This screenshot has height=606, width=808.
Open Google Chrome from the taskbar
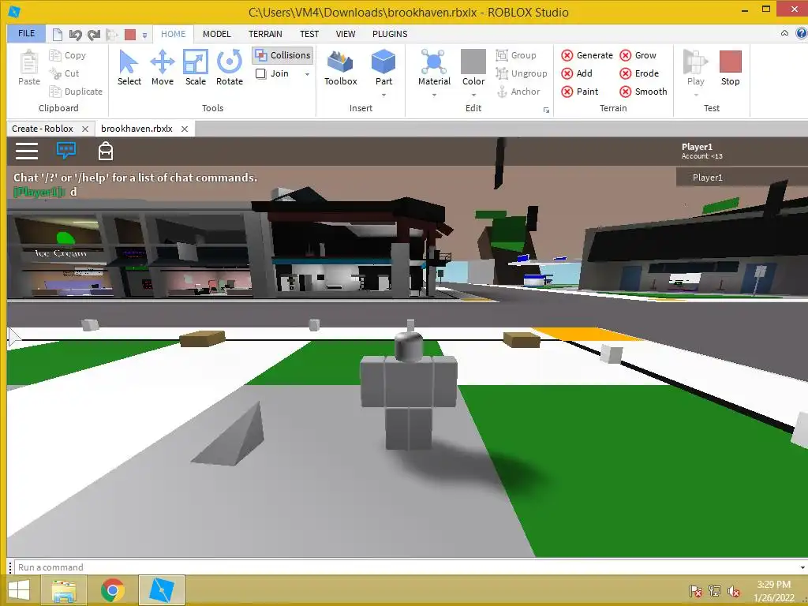(113, 590)
